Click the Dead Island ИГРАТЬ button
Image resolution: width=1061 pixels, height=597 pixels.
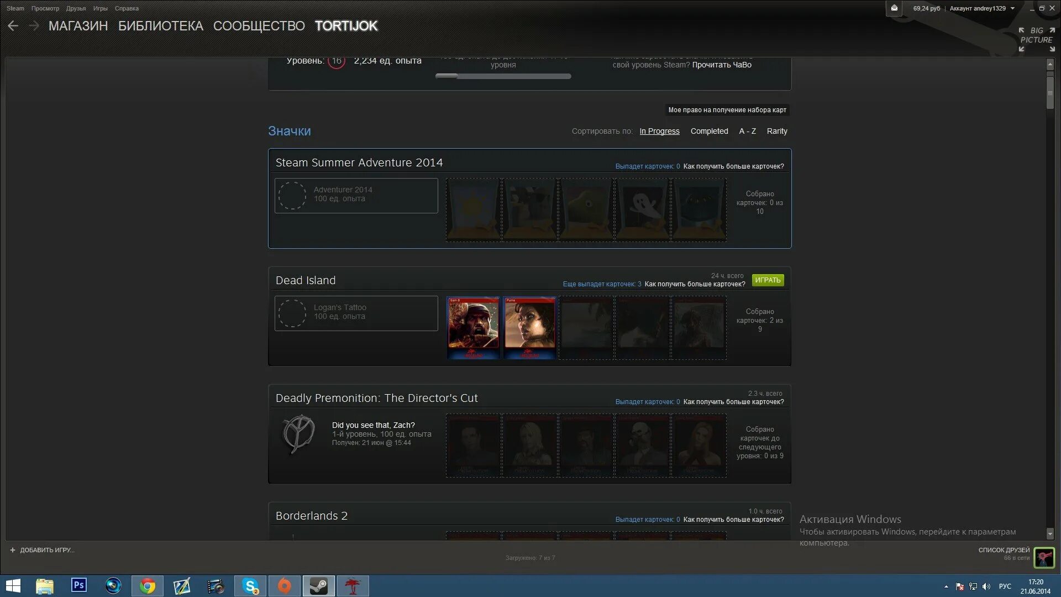[x=768, y=280]
